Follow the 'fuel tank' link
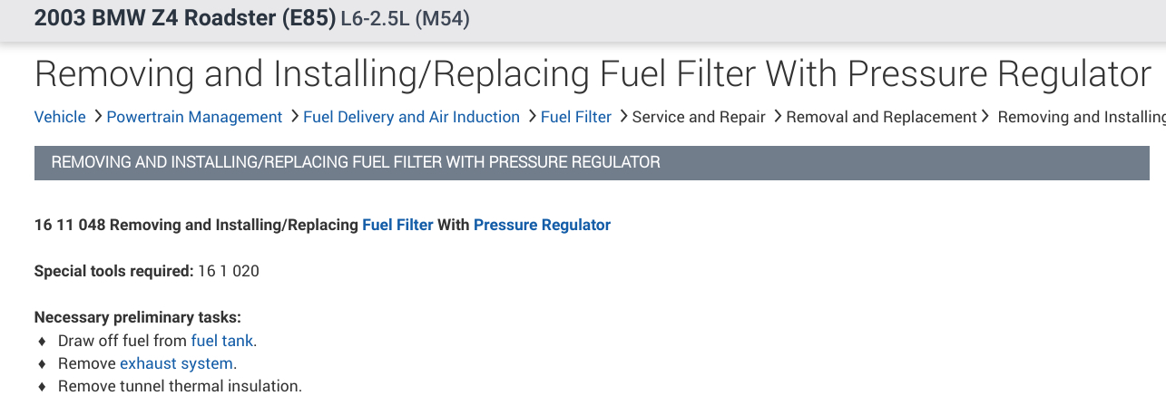Image resolution: width=1166 pixels, height=415 pixels. (x=223, y=341)
